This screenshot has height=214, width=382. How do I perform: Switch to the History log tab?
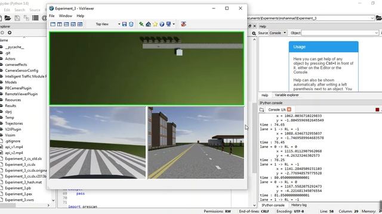[299, 205]
